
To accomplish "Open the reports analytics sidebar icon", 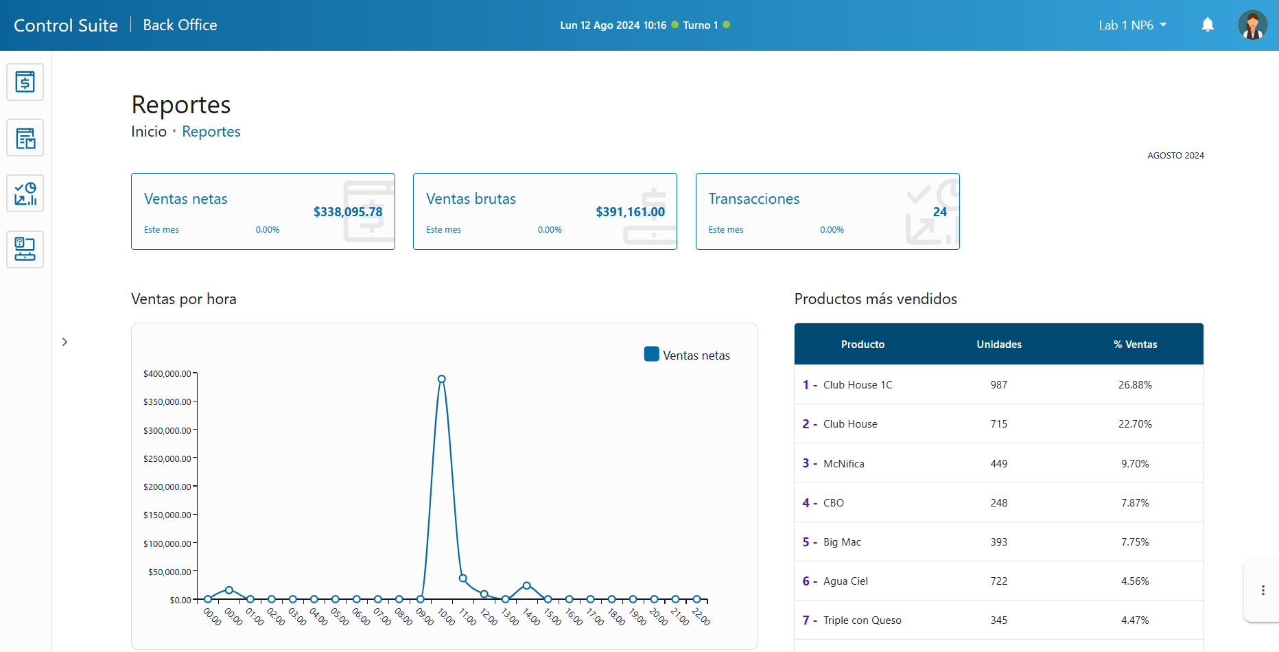I will [25, 194].
